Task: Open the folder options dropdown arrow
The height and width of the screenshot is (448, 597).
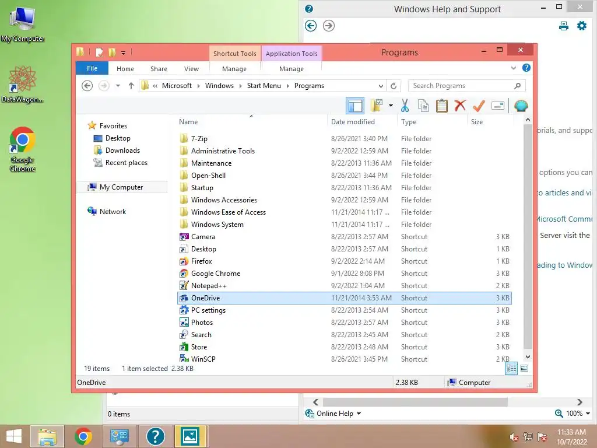Action: 391,106
